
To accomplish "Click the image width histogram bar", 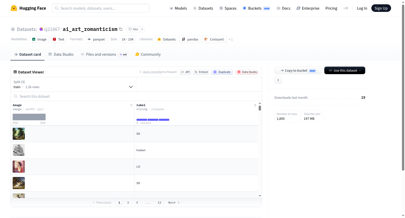I will 29,117.
